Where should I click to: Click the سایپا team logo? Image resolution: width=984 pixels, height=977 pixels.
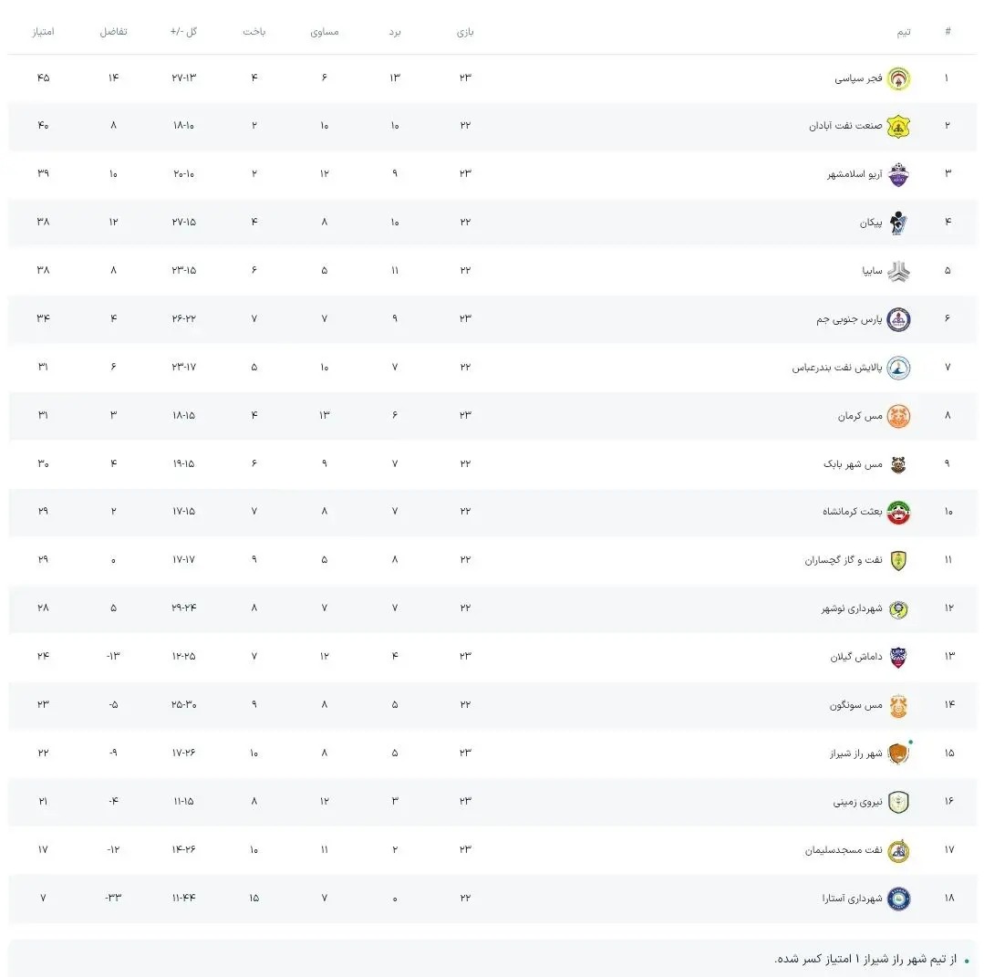(x=898, y=271)
